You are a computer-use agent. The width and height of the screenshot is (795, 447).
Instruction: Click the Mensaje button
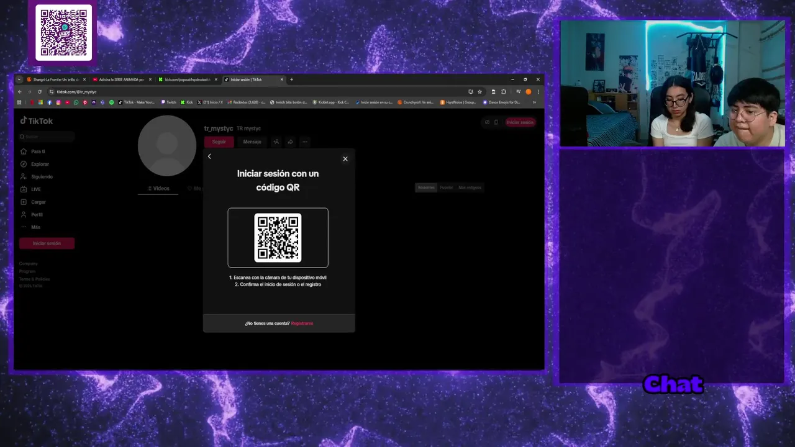pos(252,142)
